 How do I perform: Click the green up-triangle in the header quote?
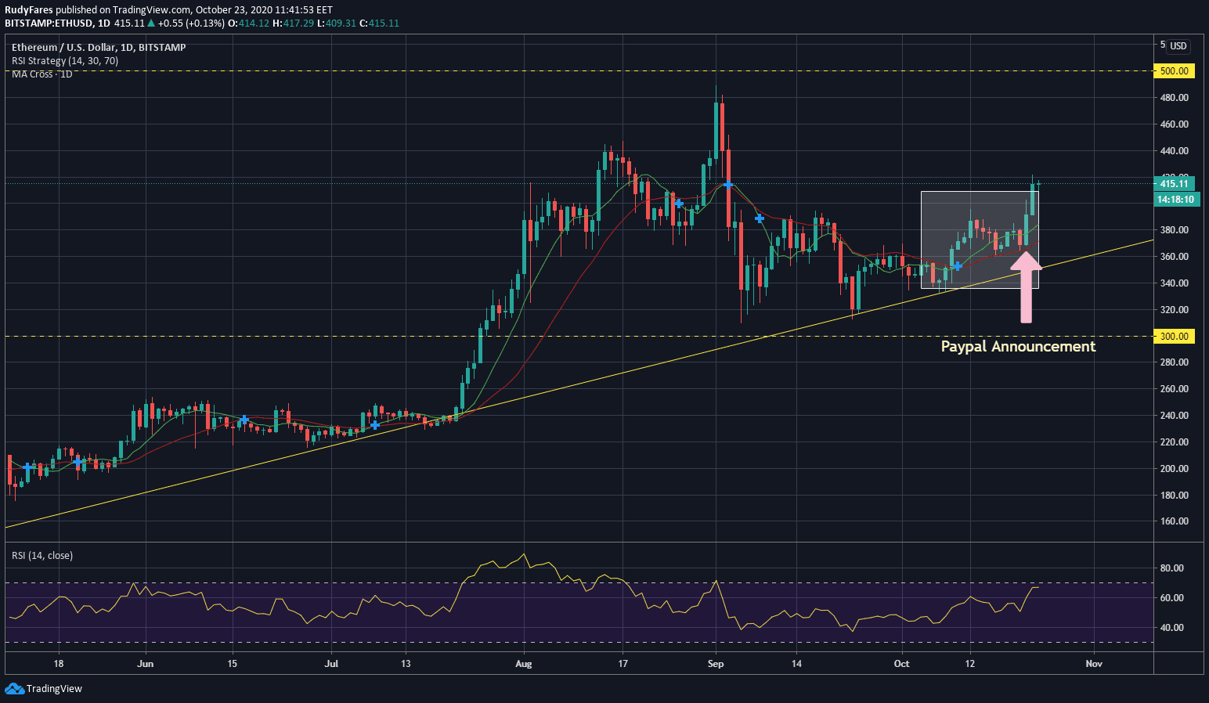point(151,23)
